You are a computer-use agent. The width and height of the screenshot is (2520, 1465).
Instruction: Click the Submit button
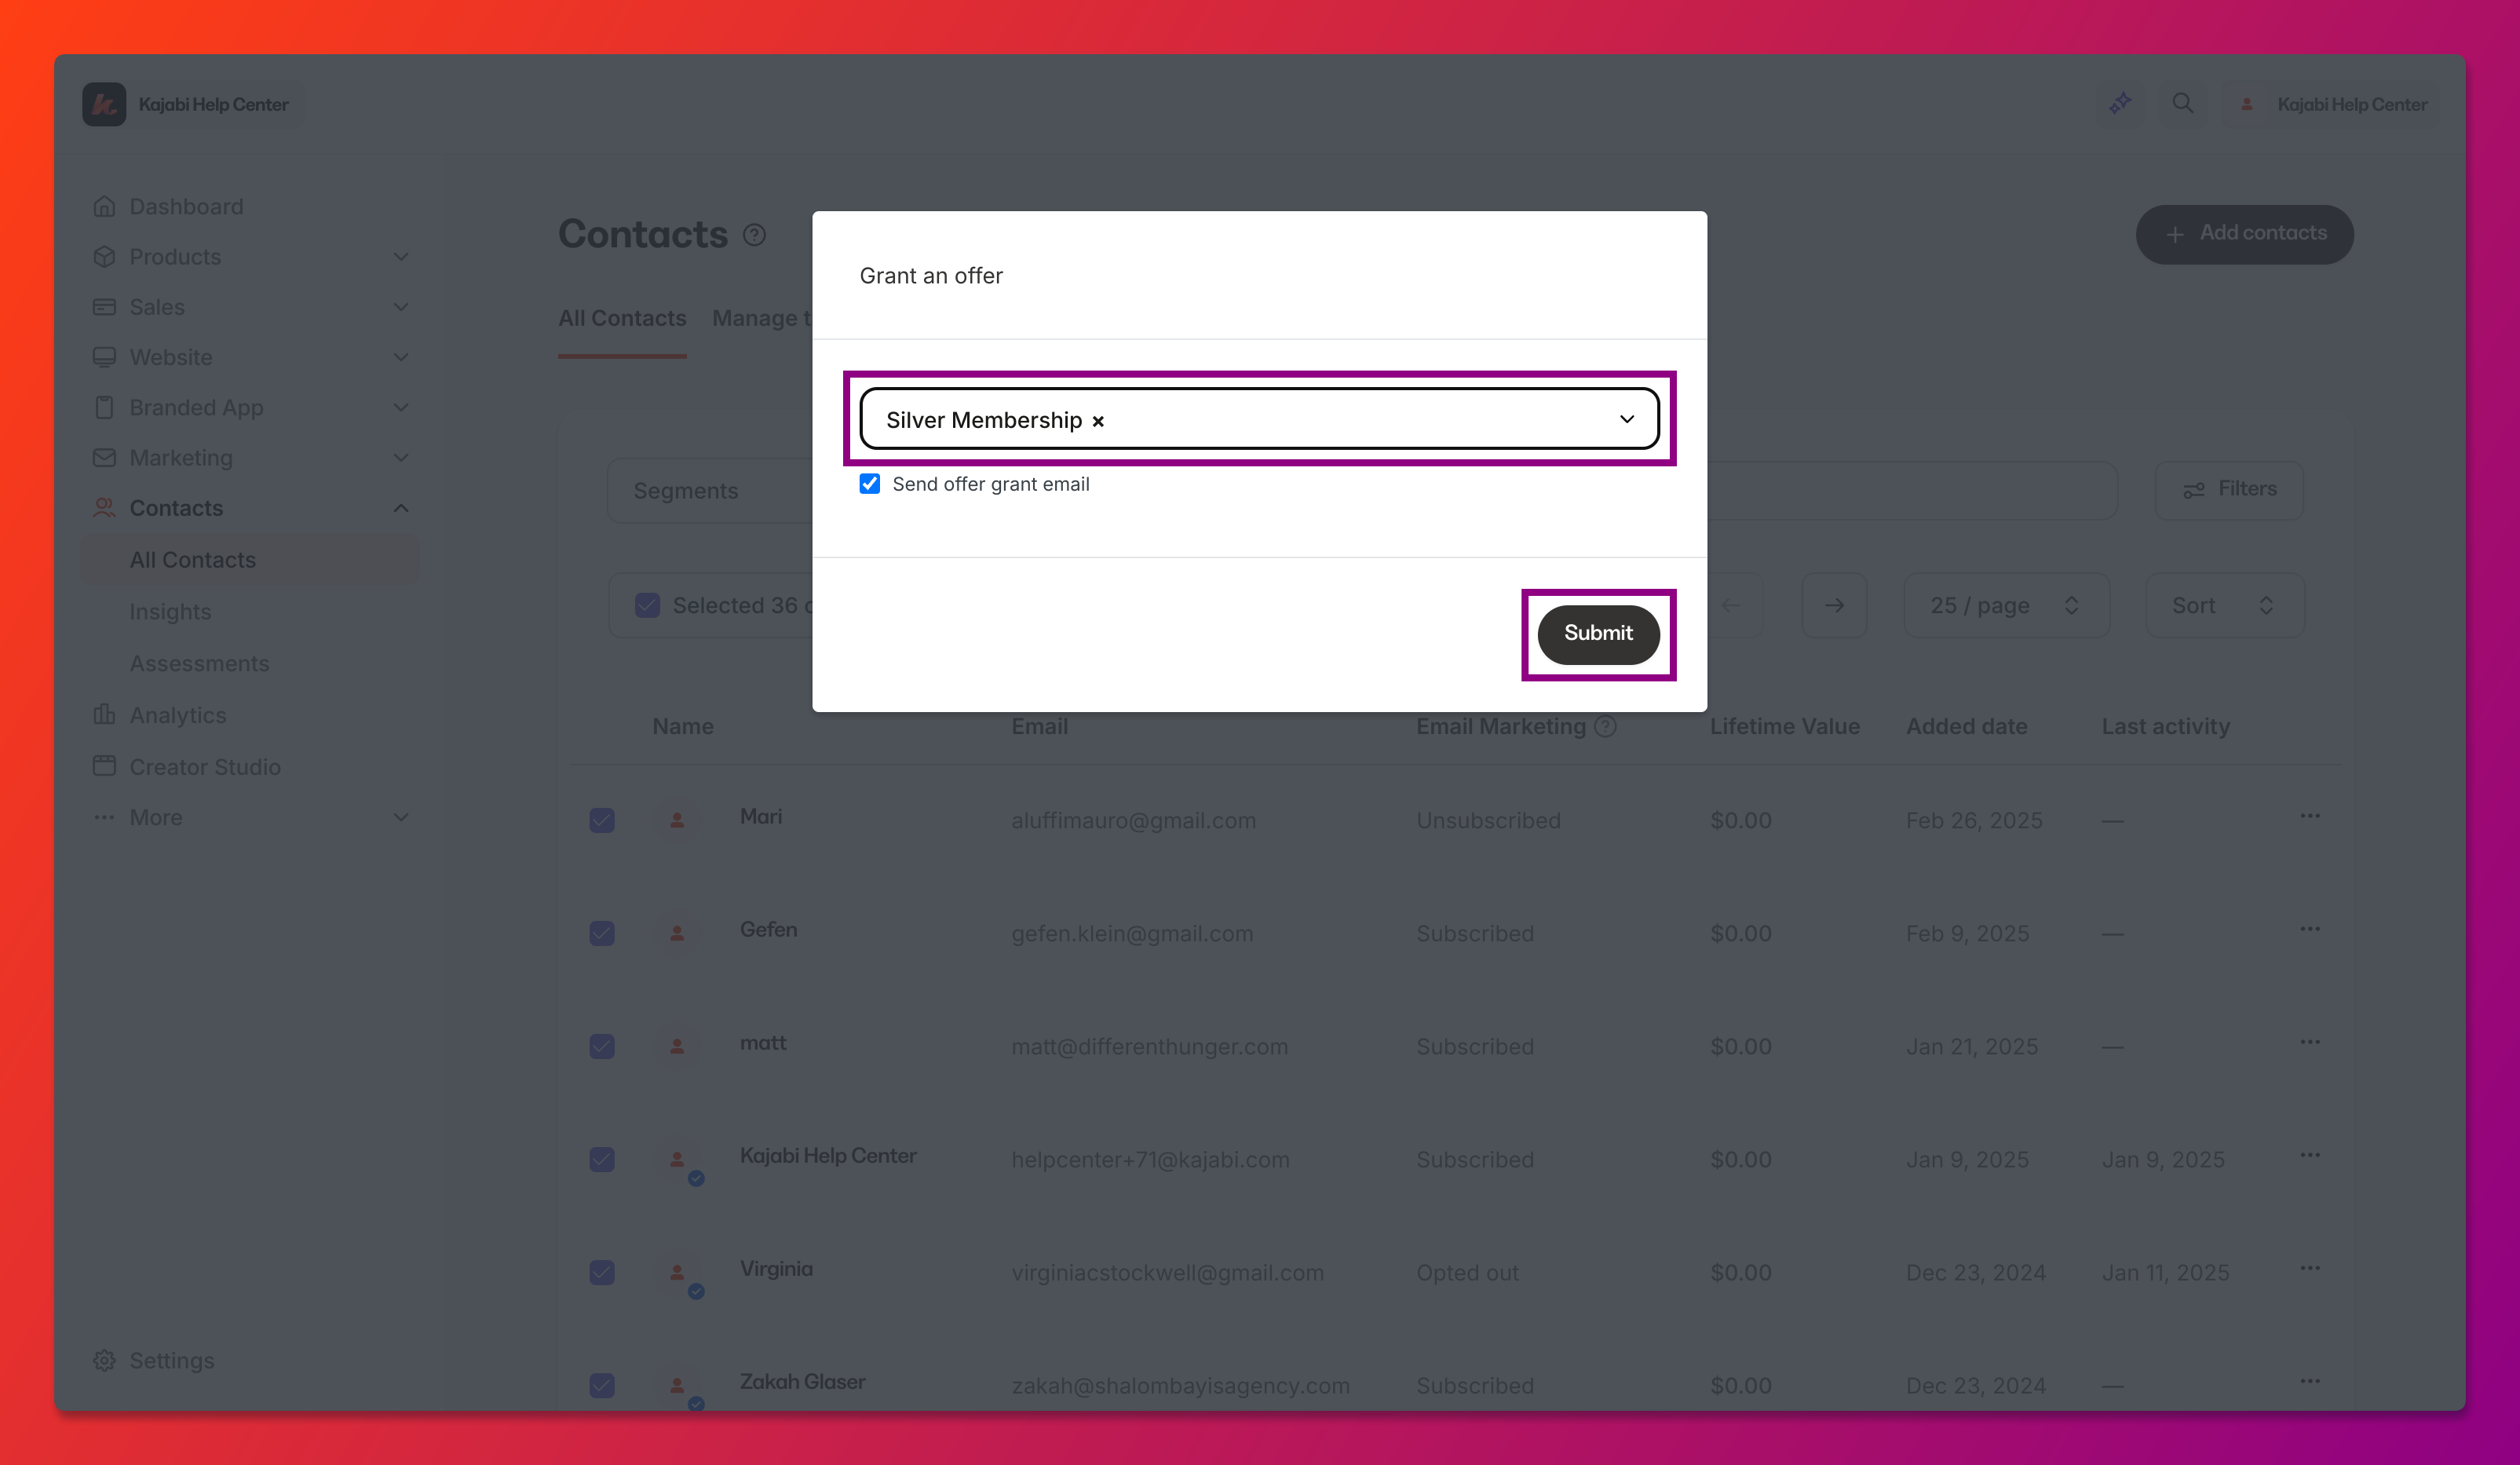pyautogui.click(x=1598, y=634)
